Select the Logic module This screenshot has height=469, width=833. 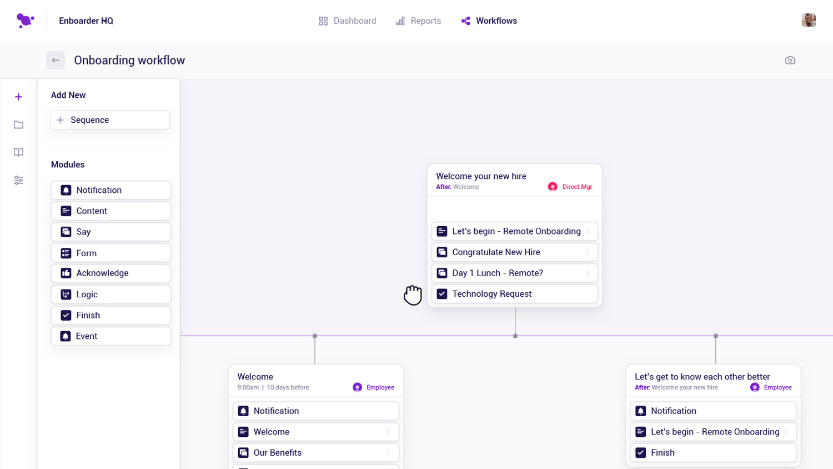tap(111, 295)
